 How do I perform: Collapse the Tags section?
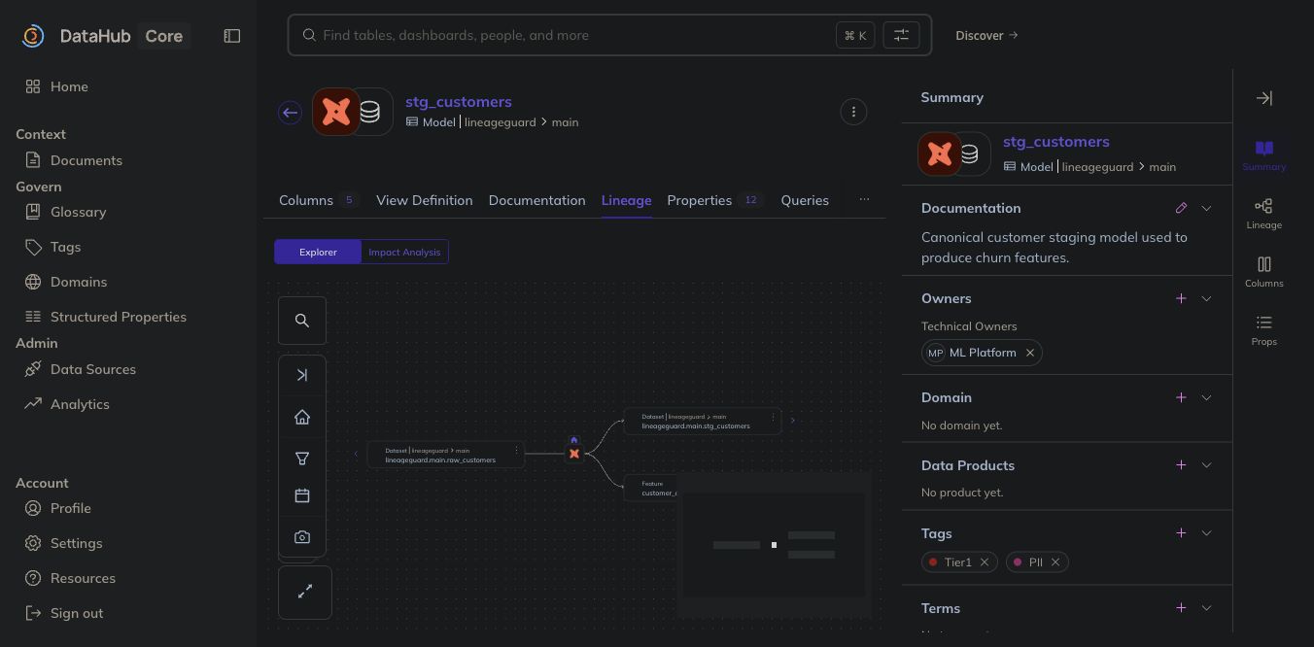[x=1206, y=532]
